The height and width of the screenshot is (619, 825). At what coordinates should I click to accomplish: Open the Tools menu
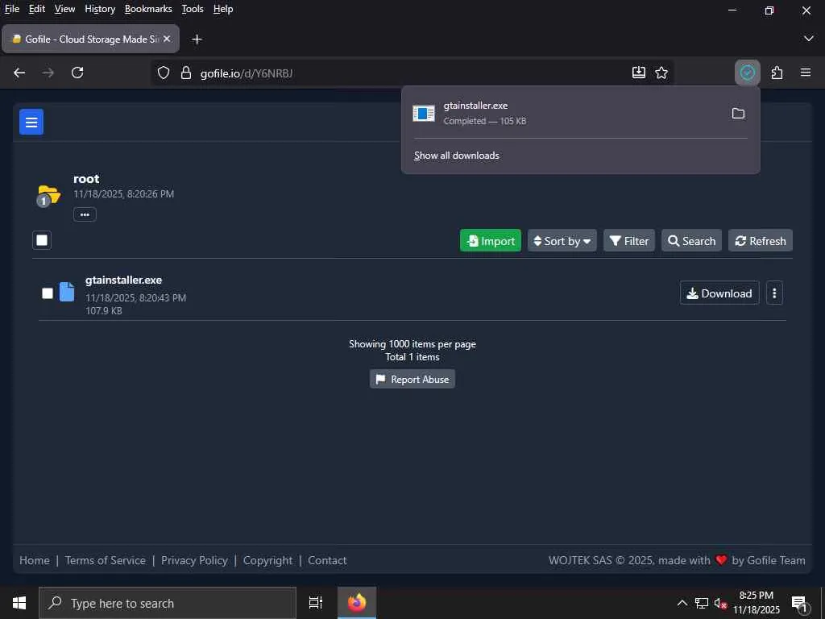coord(193,9)
